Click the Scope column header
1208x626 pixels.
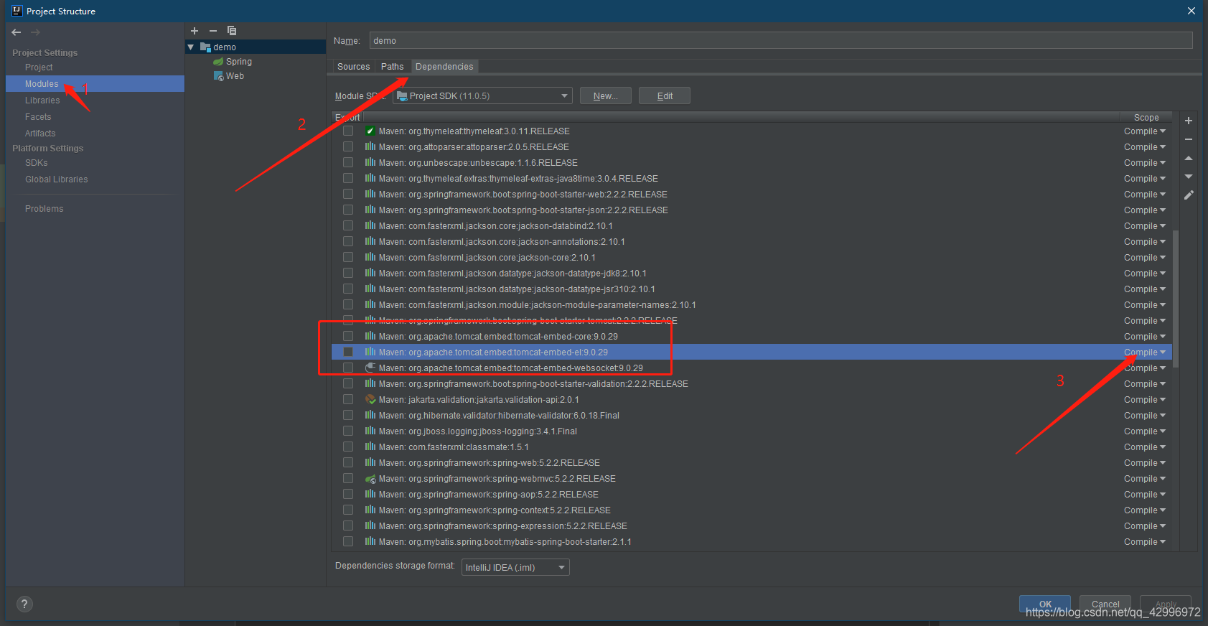pyautogui.click(x=1146, y=117)
